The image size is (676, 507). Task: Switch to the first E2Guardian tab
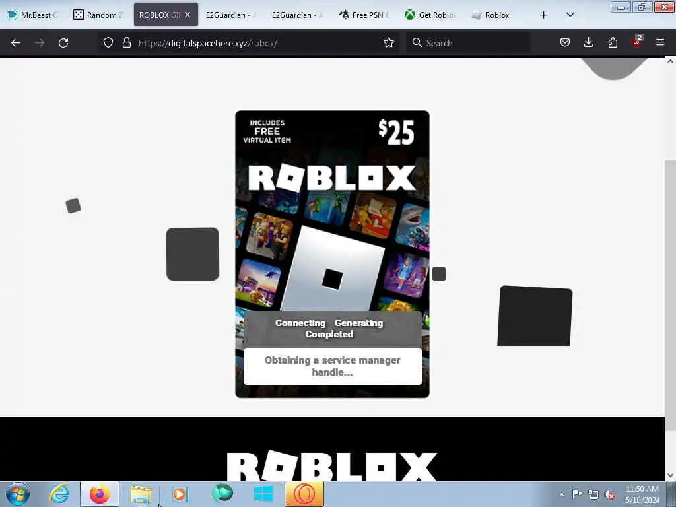(x=231, y=15)
